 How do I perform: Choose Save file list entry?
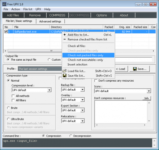pos(89,76)
